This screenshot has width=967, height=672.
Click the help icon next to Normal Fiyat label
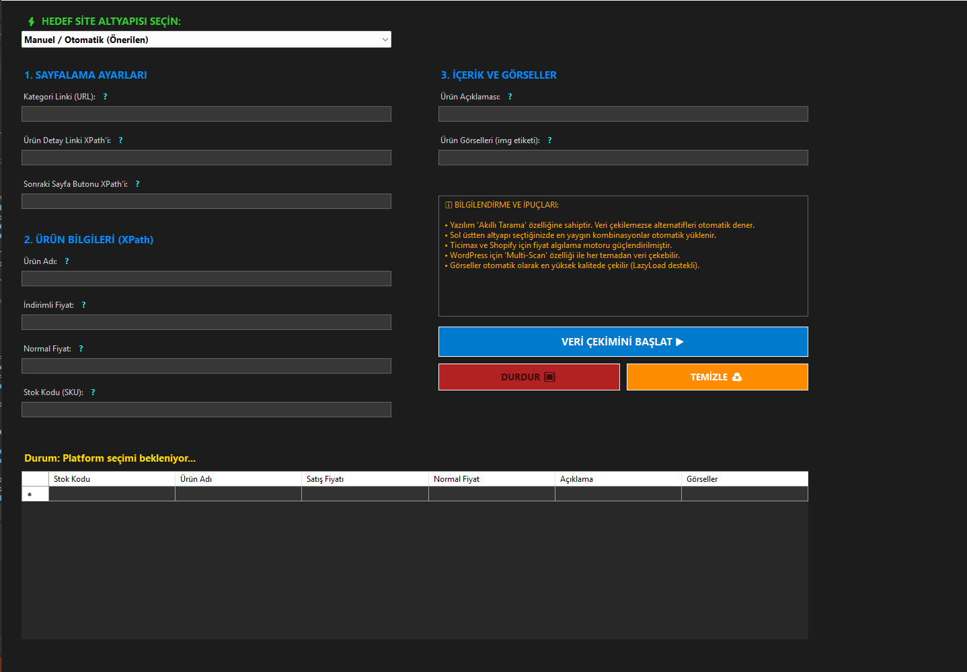81,349
